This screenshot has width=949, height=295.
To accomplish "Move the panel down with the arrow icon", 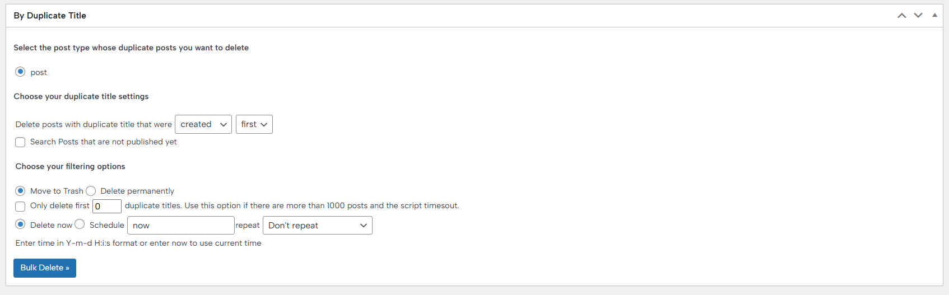I will click(x=918, y=16).
